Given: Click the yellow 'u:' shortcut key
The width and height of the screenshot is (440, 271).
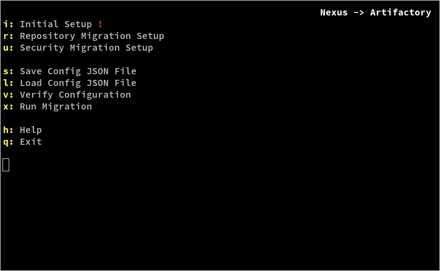Looking at the screenshot, I should [8, 48].
